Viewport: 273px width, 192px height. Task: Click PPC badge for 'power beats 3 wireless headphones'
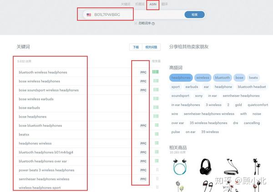click(x=143, y=170)
